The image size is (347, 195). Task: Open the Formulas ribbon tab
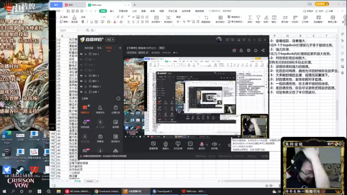134,11
